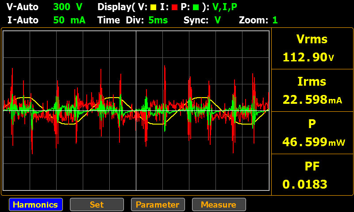This screenshot has width=354, height=212.
Task: Select the red current color square
Action: 174,8
